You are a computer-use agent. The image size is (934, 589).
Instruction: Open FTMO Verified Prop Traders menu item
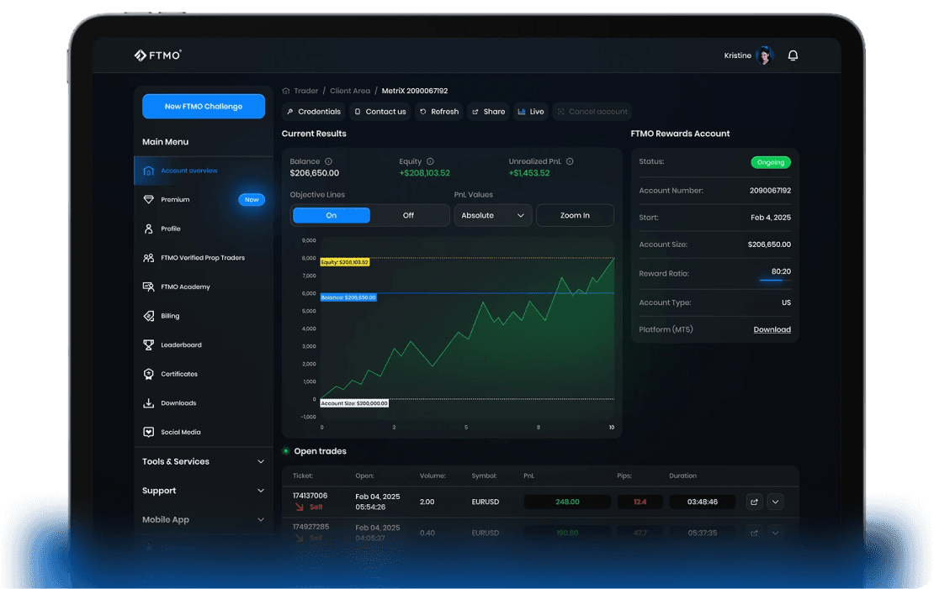203,258
